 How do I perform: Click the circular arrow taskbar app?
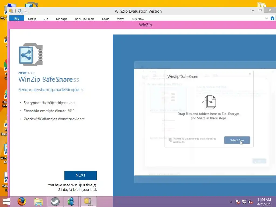55,202
